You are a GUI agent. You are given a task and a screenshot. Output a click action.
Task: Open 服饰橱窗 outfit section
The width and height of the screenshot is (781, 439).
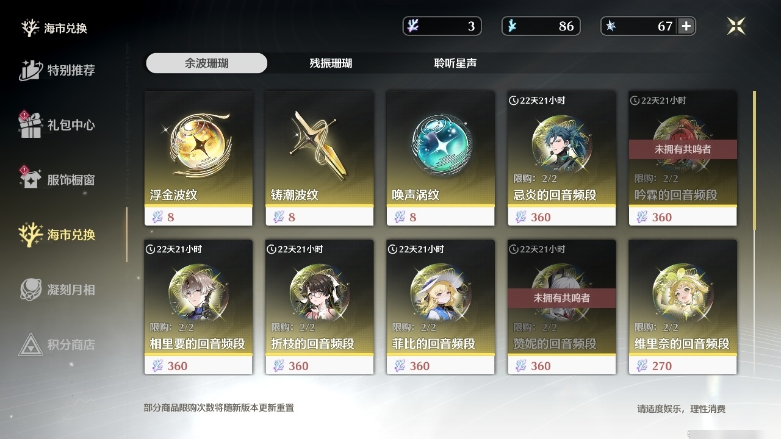tap(58, 179)
